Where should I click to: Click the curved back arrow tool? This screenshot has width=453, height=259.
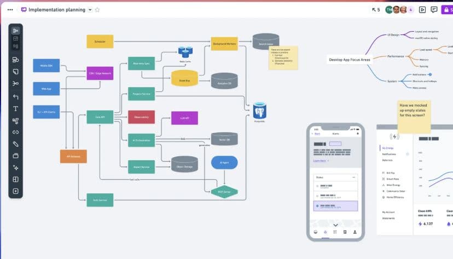click(16, 97)
